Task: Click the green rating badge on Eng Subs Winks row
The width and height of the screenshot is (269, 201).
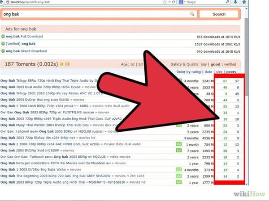Action: [179, 170]
